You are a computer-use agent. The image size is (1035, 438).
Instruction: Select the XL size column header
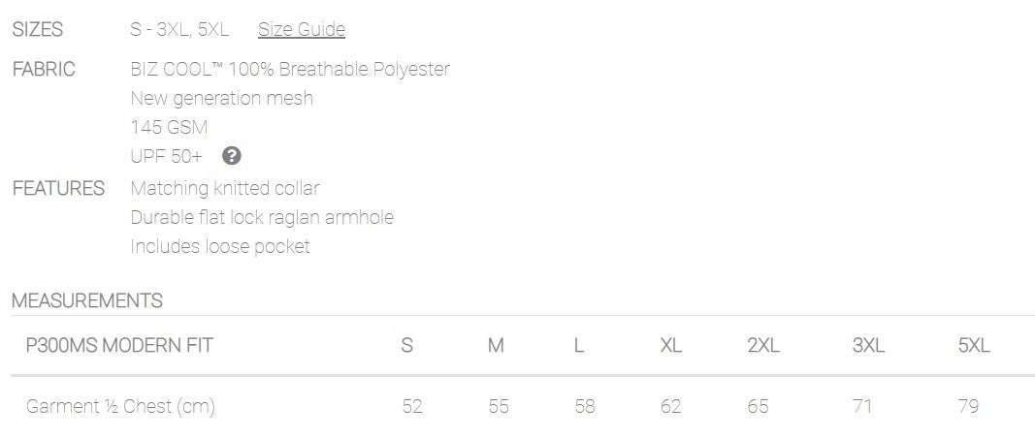click(x=670, y=345)
